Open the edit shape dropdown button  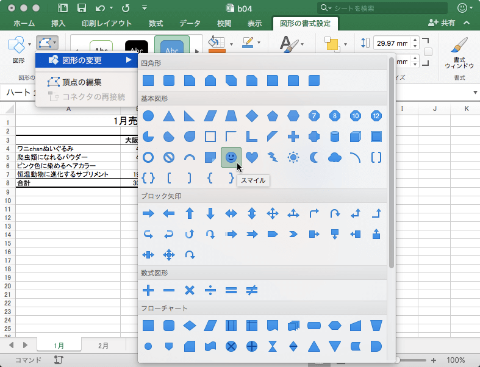click(x=47, y=43)
